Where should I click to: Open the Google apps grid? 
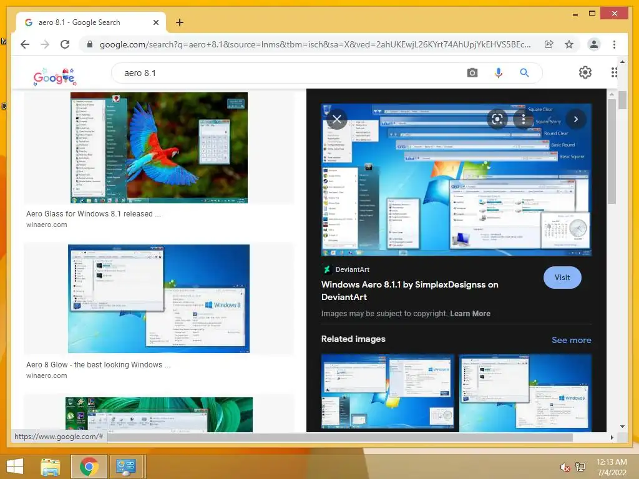point(614,72)
